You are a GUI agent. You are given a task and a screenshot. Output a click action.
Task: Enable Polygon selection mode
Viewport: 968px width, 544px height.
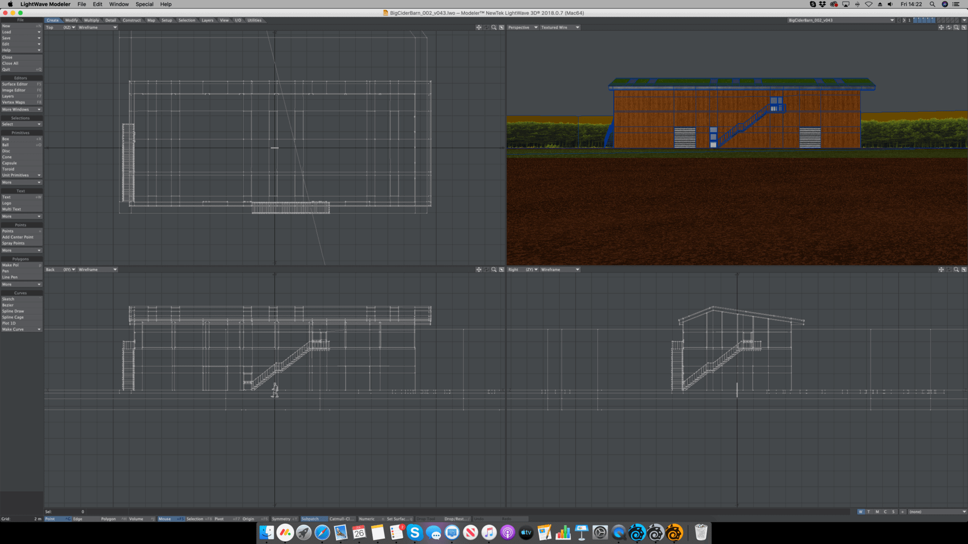click(x=109, y=518)
